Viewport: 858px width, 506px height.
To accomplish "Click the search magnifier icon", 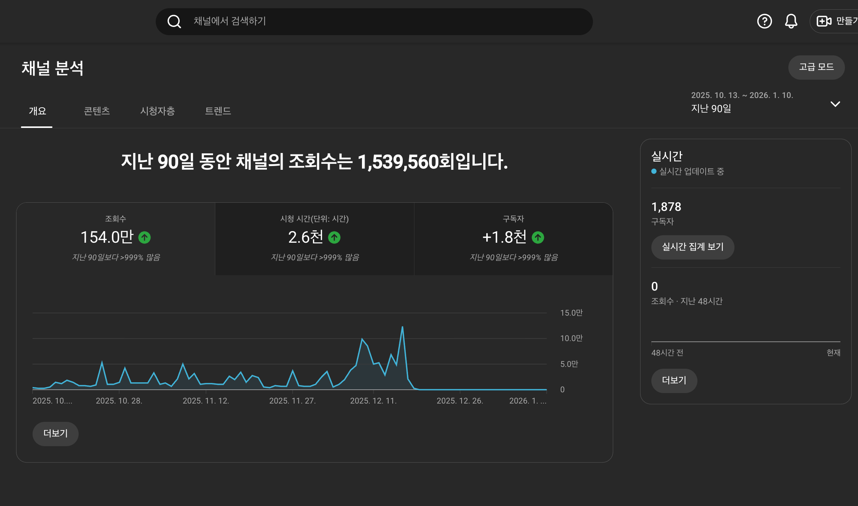I will 174,22.
